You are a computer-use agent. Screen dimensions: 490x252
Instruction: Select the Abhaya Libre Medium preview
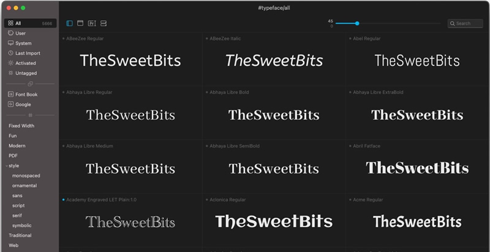tap(130, 168)
